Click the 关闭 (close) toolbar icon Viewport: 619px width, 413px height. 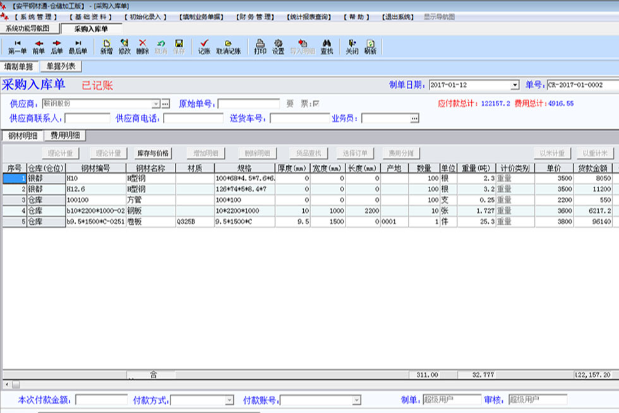(352, 47)
